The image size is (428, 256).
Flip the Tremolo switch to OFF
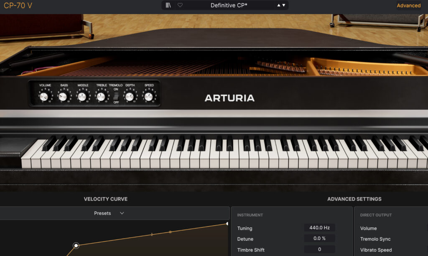(116, 100)
